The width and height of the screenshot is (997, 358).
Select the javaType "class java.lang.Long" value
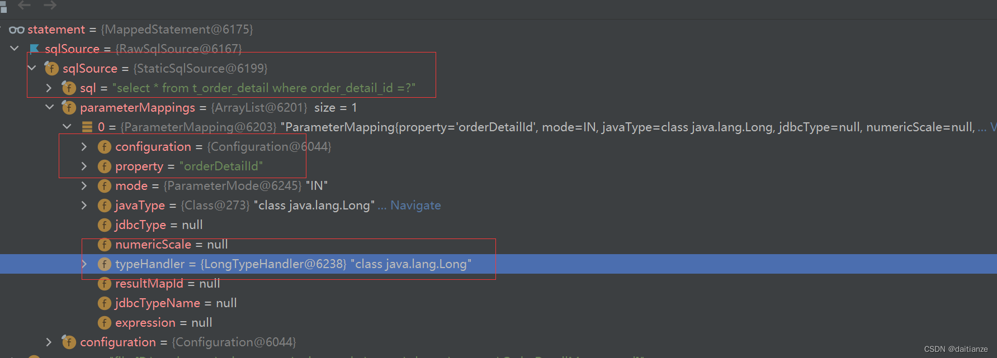tap(314, 206)
